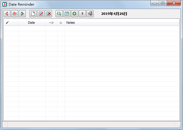Screen dimensions: 183x130
Task: Click the 2019年4月26日 date label
Action: pyautogui.click(x=114, y=14)
